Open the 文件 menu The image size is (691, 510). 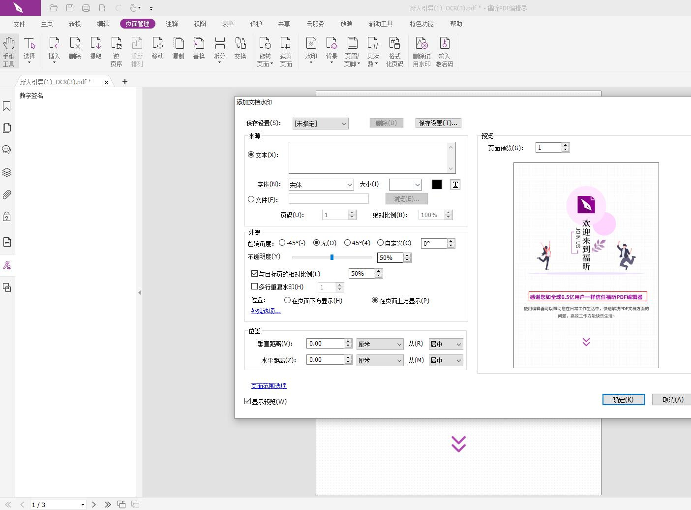19,24
